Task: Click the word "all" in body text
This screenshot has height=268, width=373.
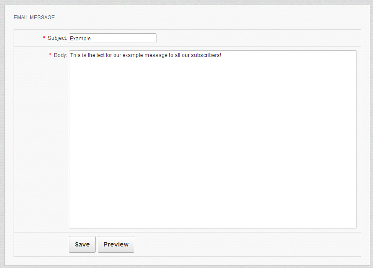Action: pyautogui.click(x=178, y=55)
